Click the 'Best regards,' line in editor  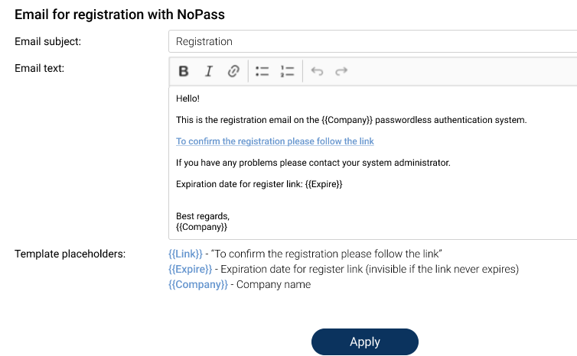tap(203, 216)
